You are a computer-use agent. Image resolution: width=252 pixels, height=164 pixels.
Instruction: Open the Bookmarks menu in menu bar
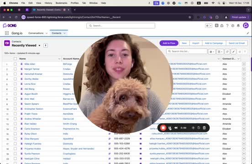coord(61,3)
